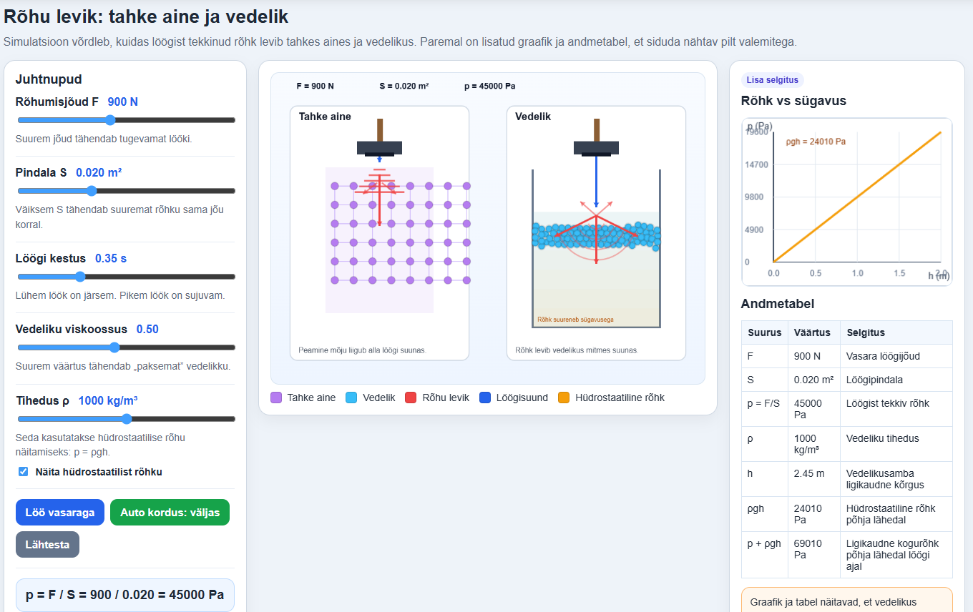This screenshot has width=973, height=612.
Task: Click the blue liquid particles in the container
Action: coord(596,235)
